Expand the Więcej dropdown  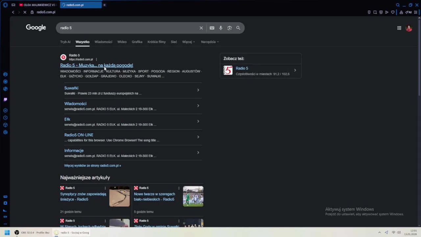coord(188,42)
